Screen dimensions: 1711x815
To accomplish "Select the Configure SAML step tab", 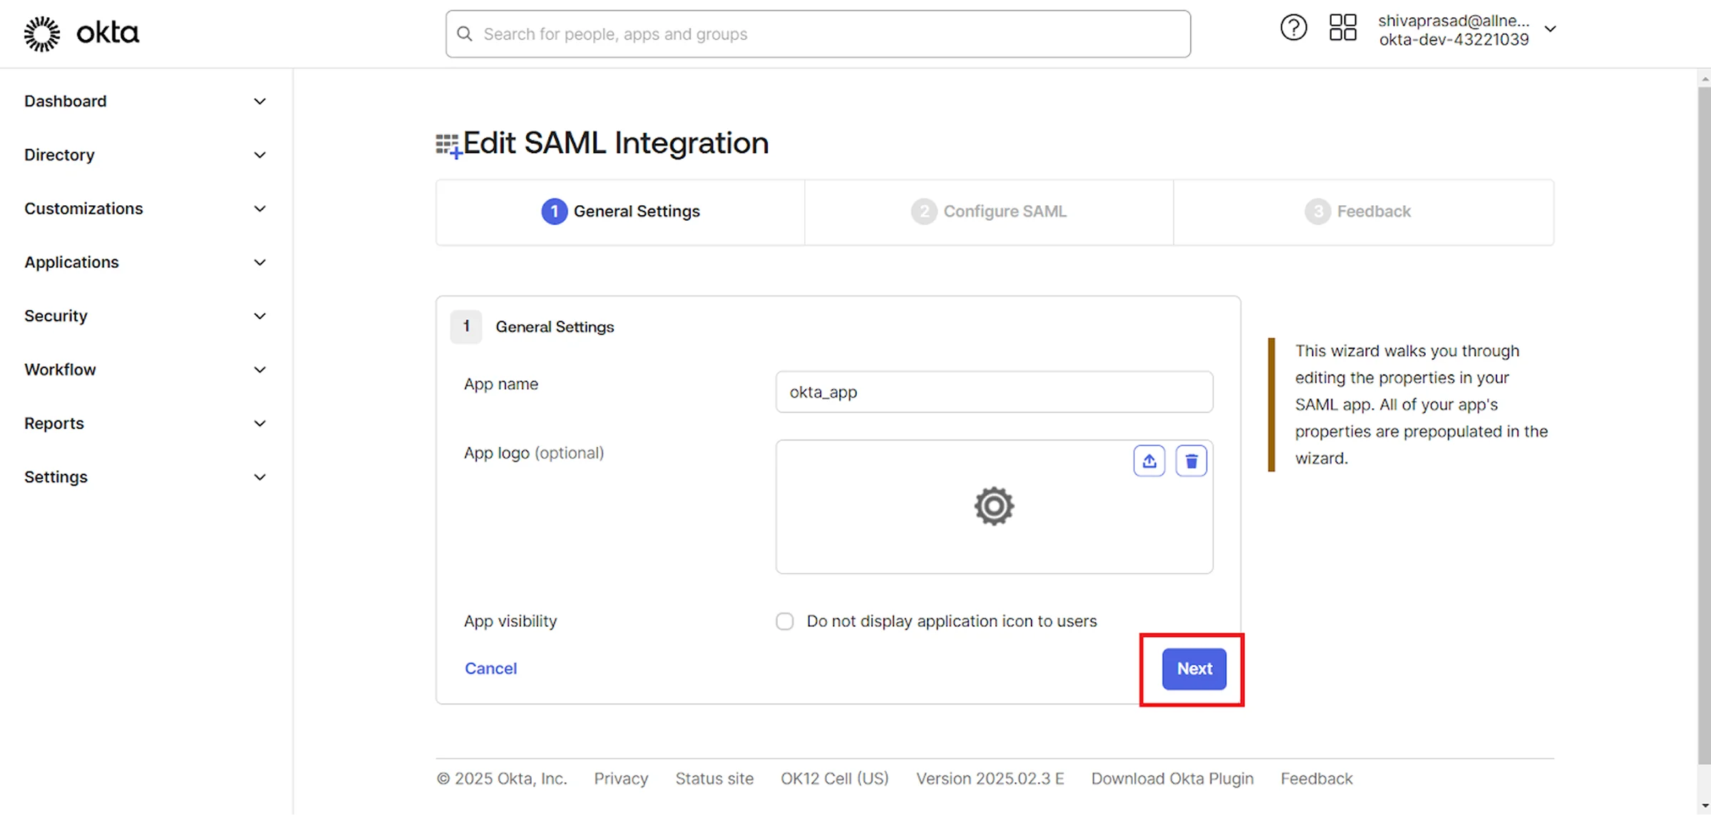I will (989, 212).
